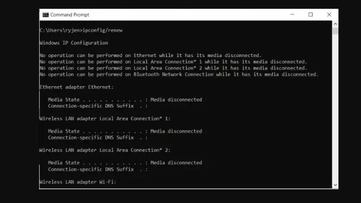This screenshot has width=361, height=203.
Task: Click the 'Wireless LAN adapter Wi-Fi:' heading
Action: tap(78, 182)
